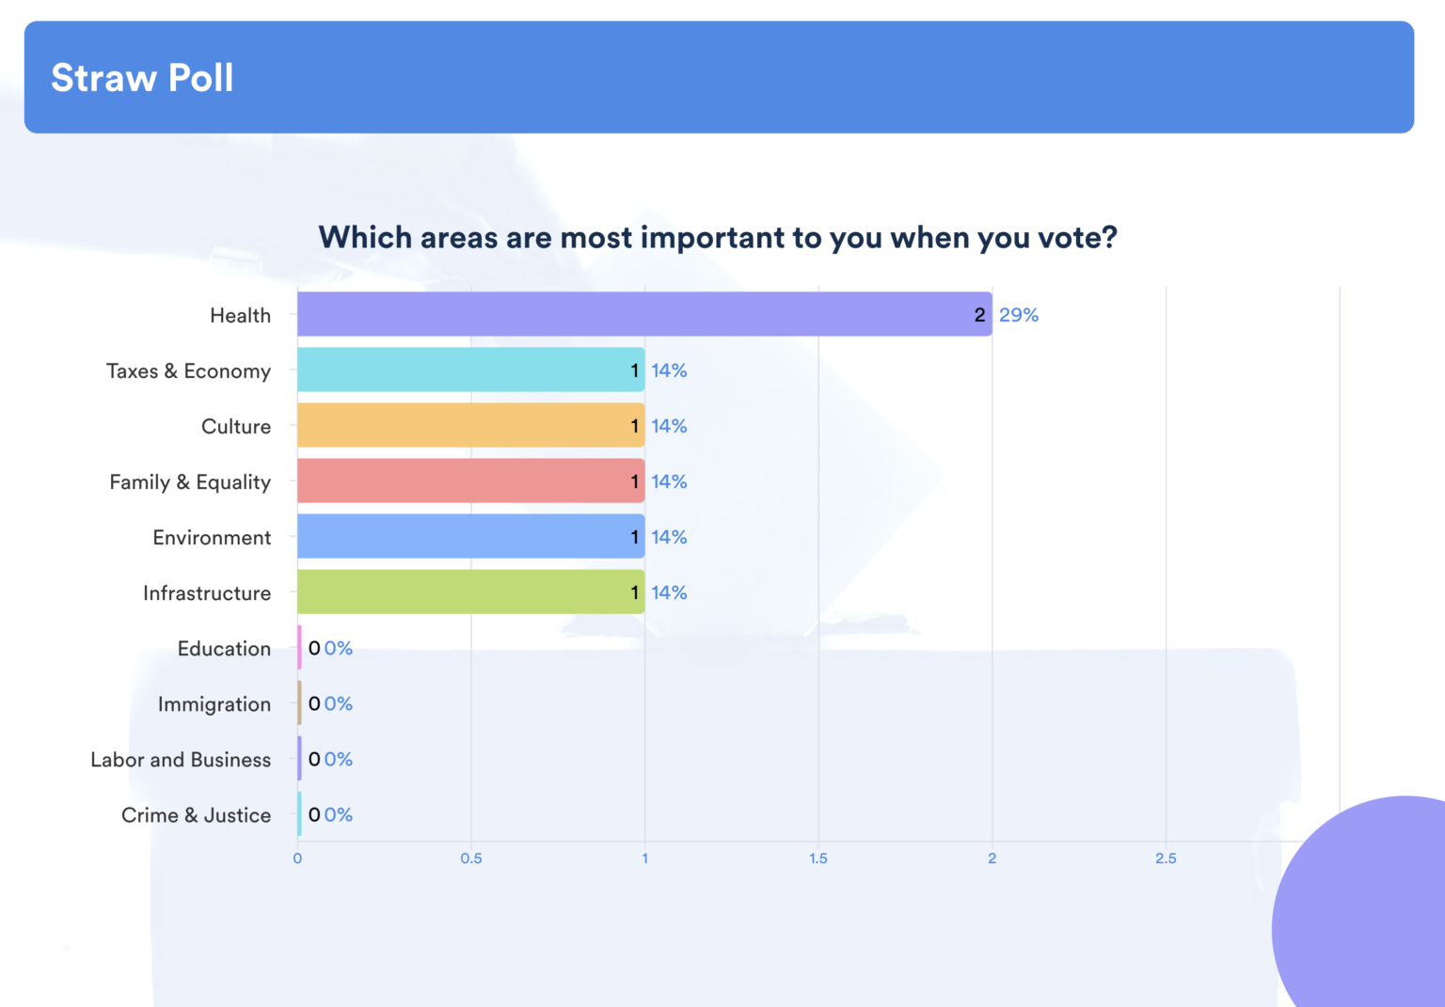Viewport: 1445px width, 1007px height.
Task: Click the Straw Poll header title
Action: tap(142, 77)
